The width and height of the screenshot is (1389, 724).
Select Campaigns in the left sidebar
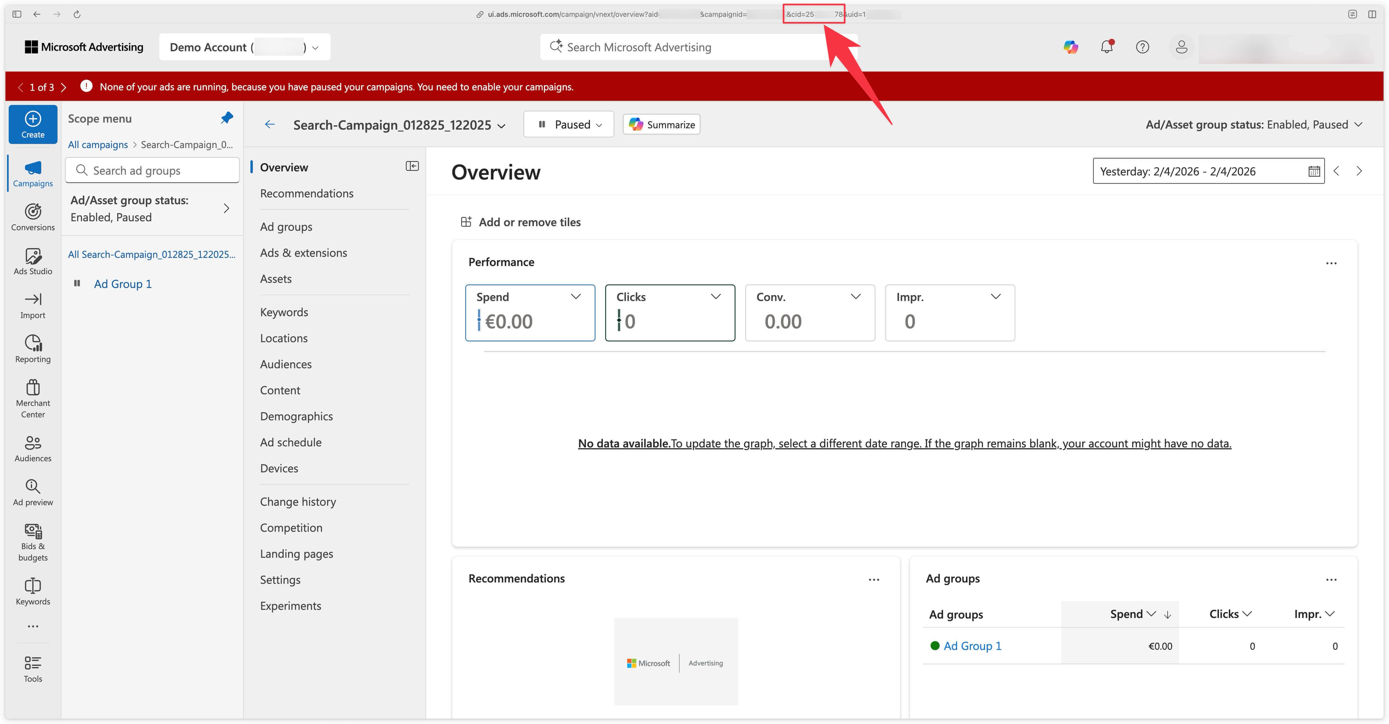[32, 172]
